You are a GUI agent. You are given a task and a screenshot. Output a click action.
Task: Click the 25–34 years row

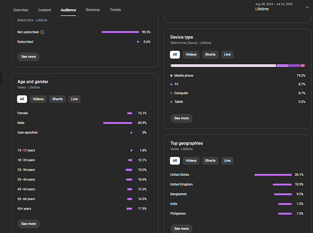pyautogui.click(x=82, y=170)
